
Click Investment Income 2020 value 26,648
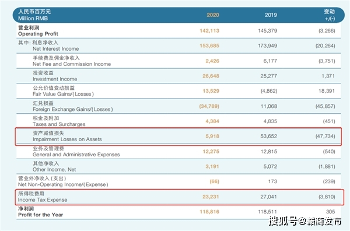(x=211, y=76)
